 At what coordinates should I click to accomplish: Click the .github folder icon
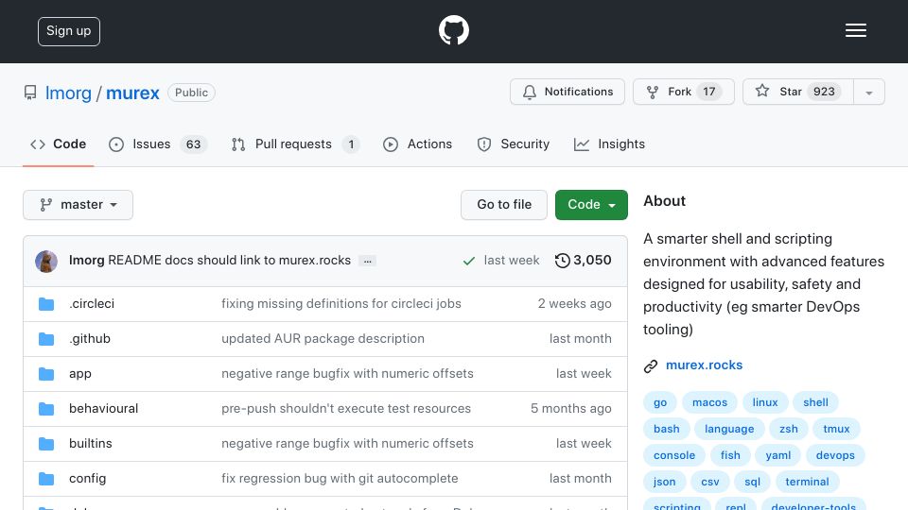[x=46, y=339]
